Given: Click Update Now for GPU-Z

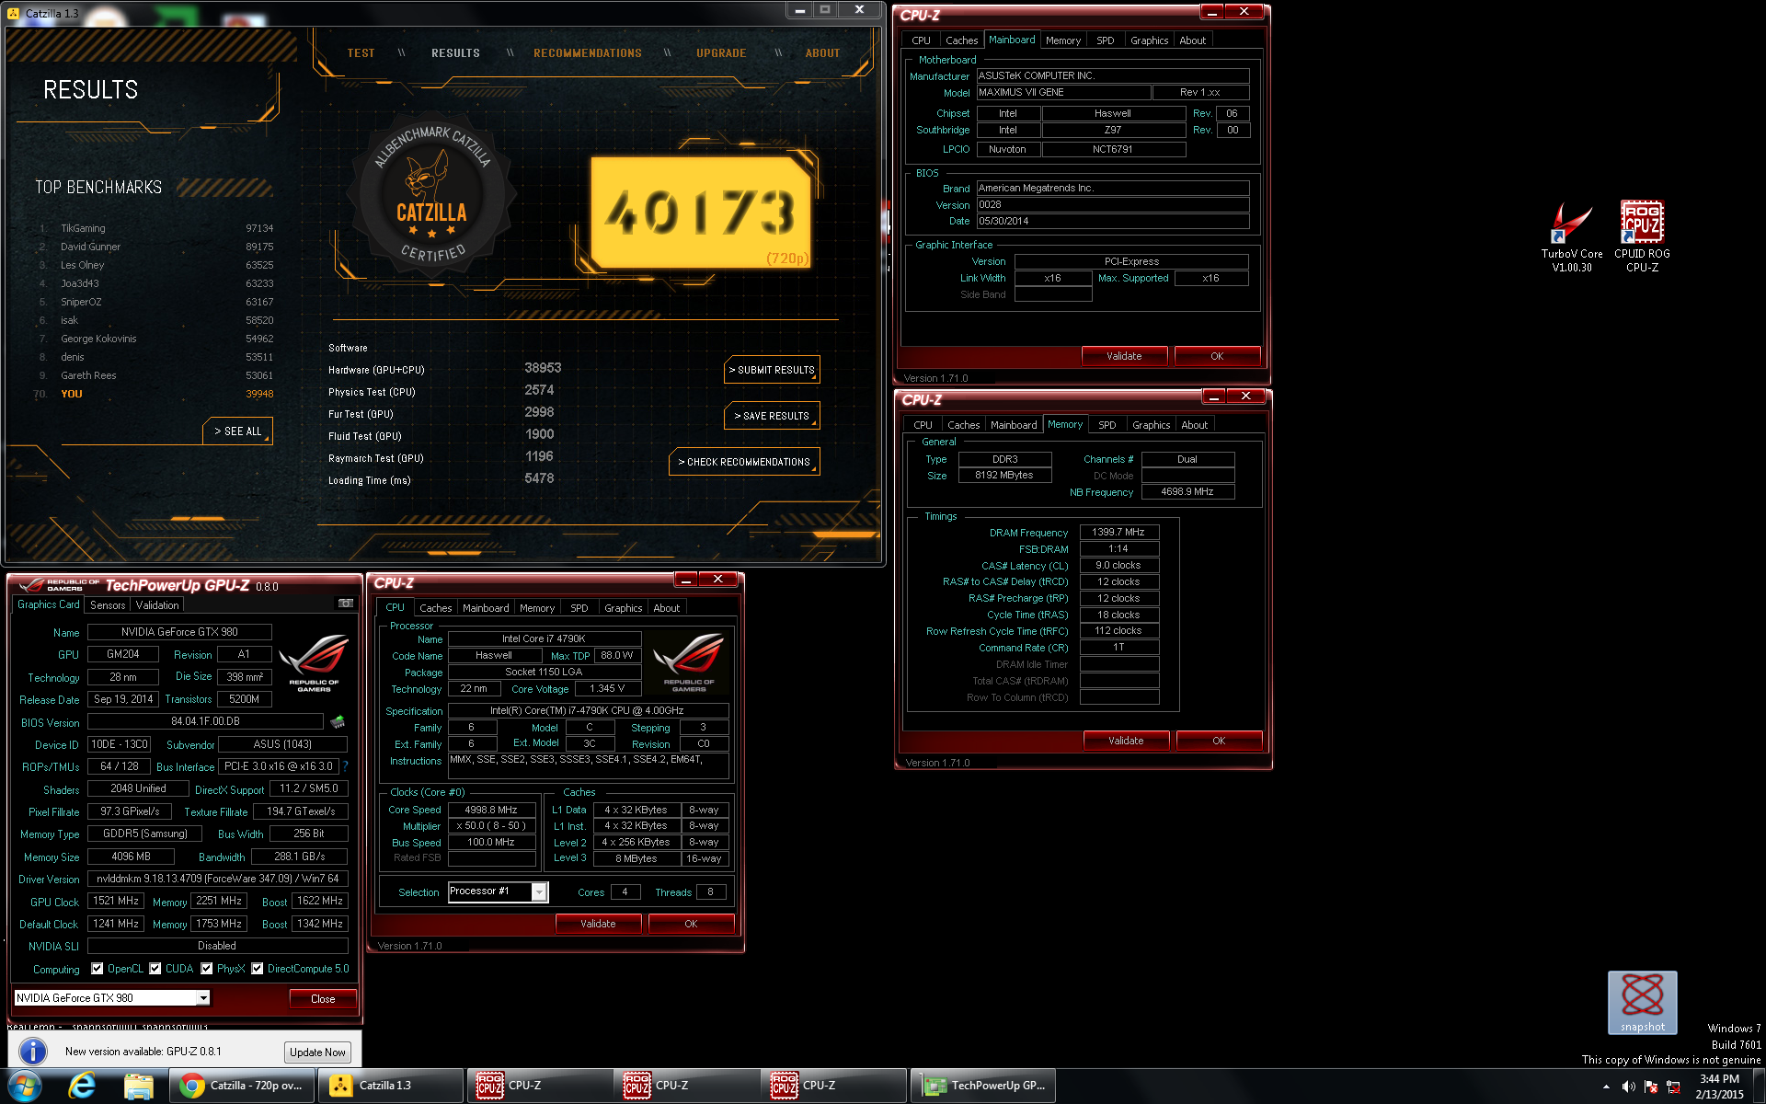Looking at the screenshot, I should coord(317,1052).
